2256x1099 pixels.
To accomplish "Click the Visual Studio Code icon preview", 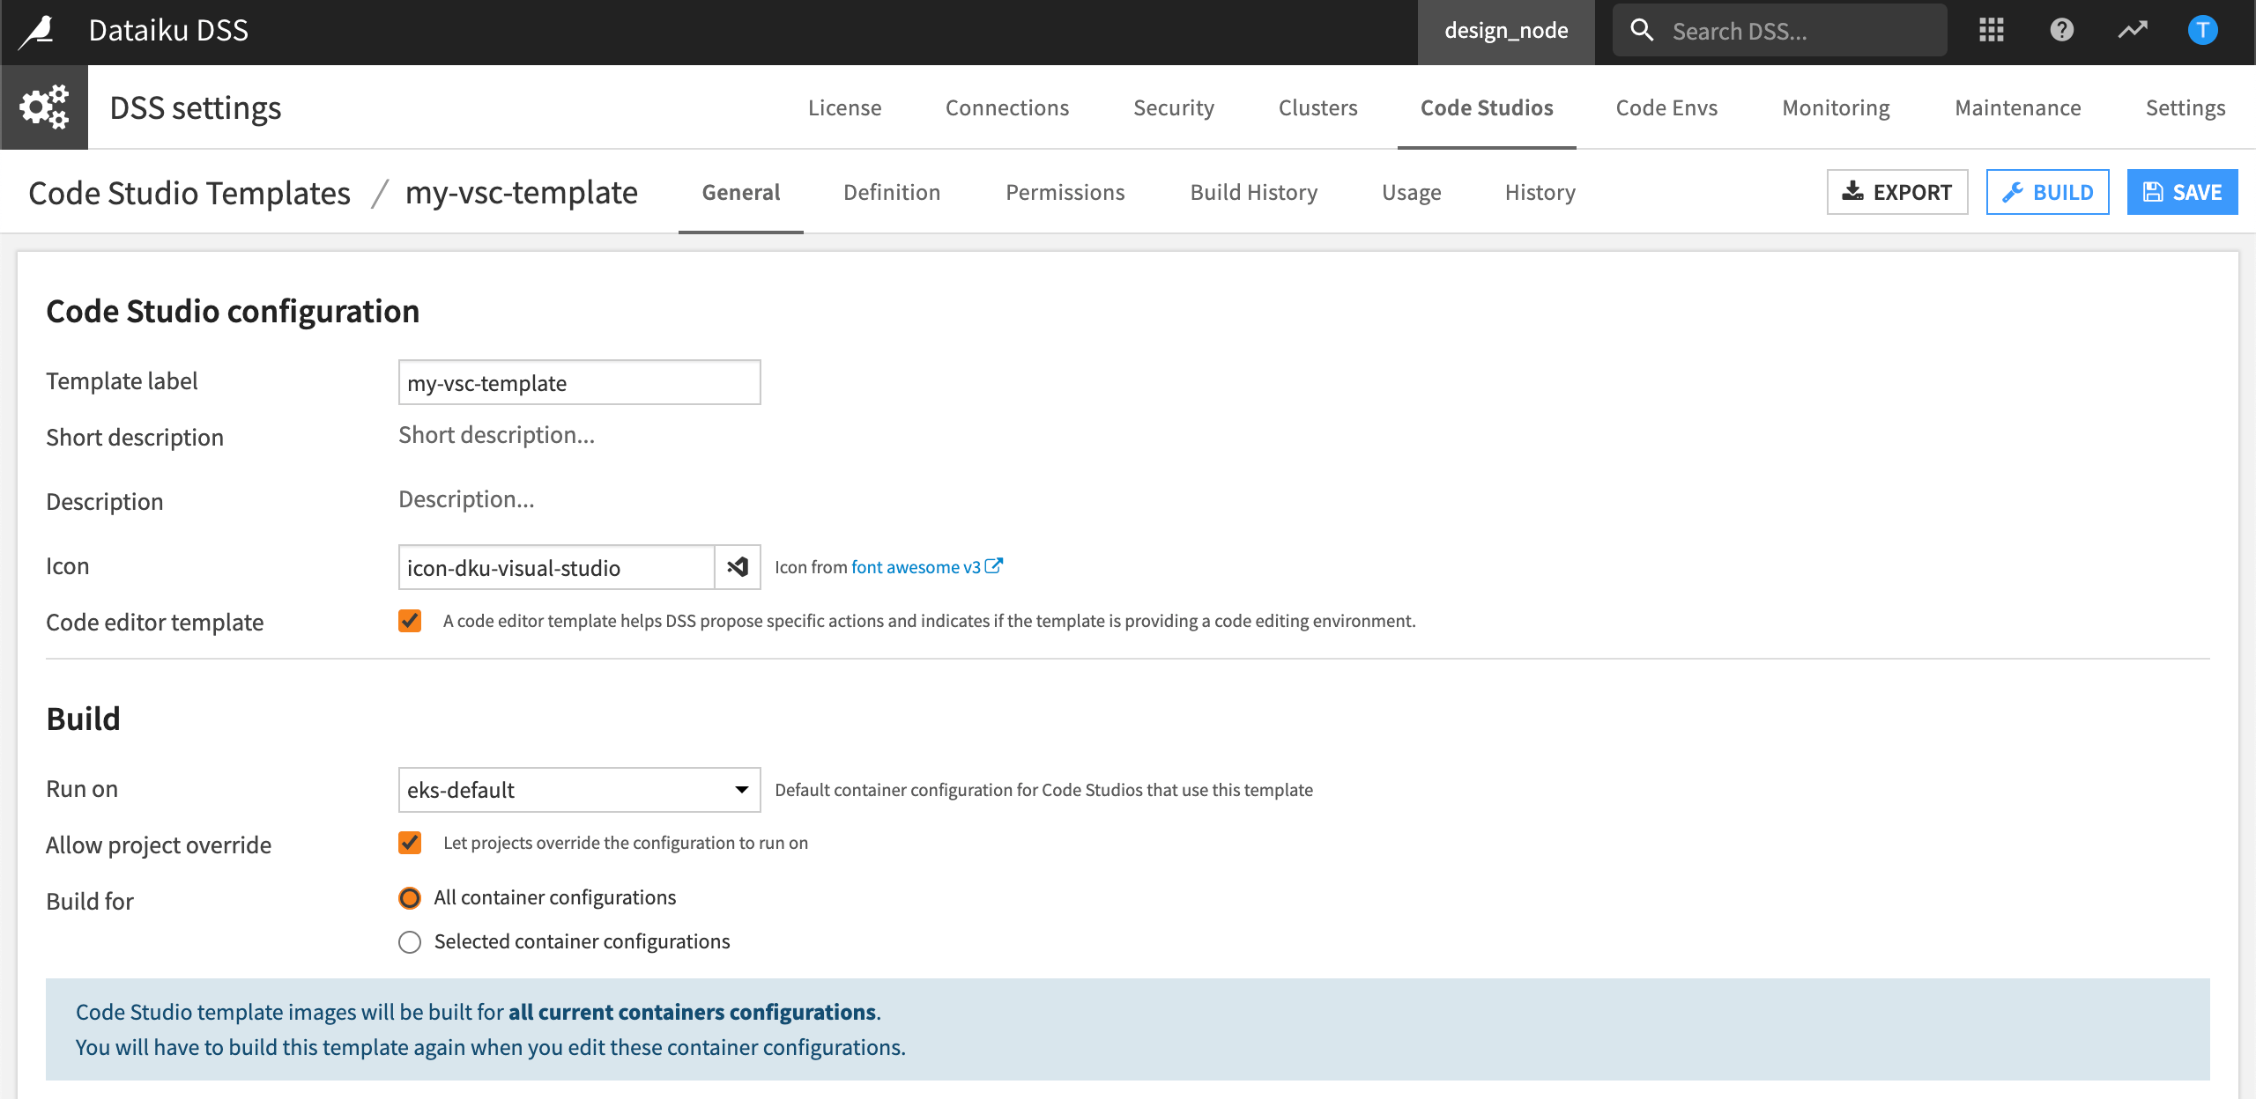I will (x=737, y=567).
